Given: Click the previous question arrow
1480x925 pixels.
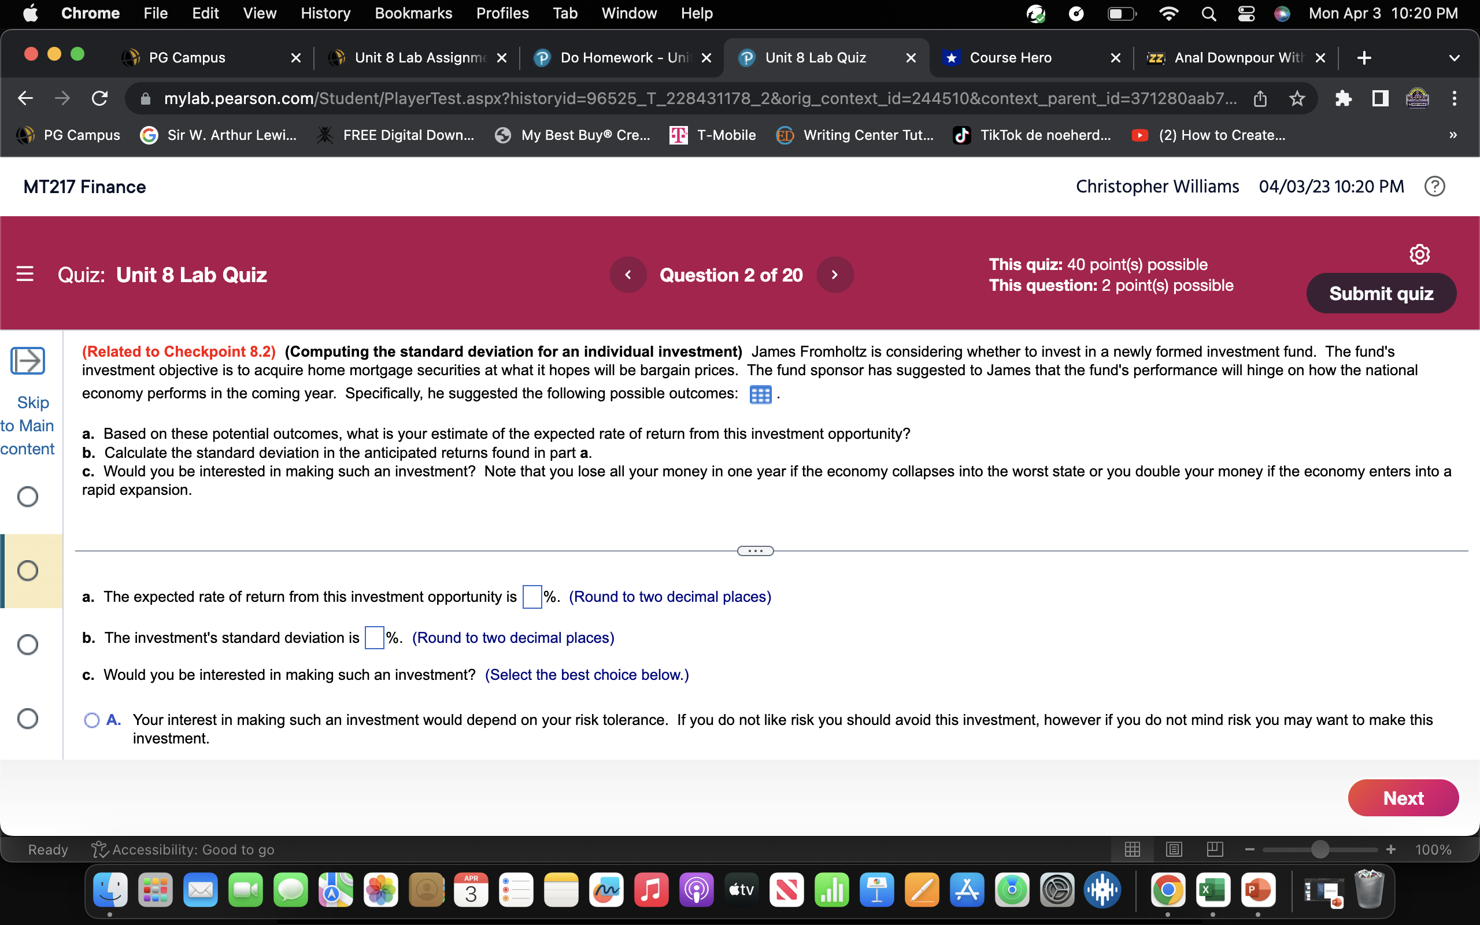Looking at the screenshot, I should pos(628,274).
